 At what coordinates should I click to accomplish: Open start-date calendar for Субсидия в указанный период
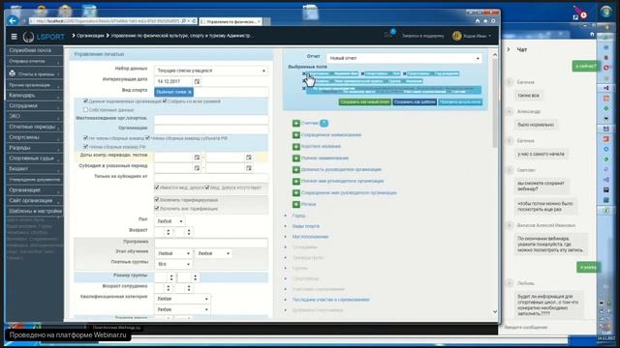point(197,167)
